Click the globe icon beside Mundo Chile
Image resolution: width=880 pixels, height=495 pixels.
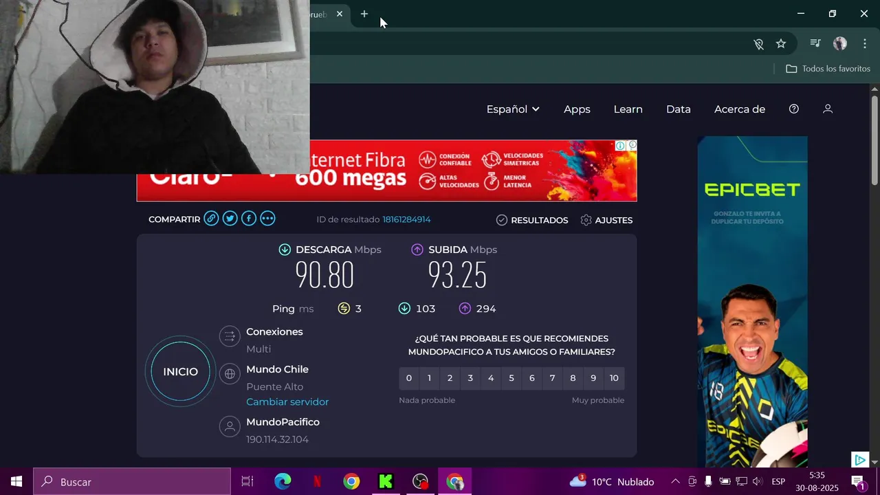230,374
